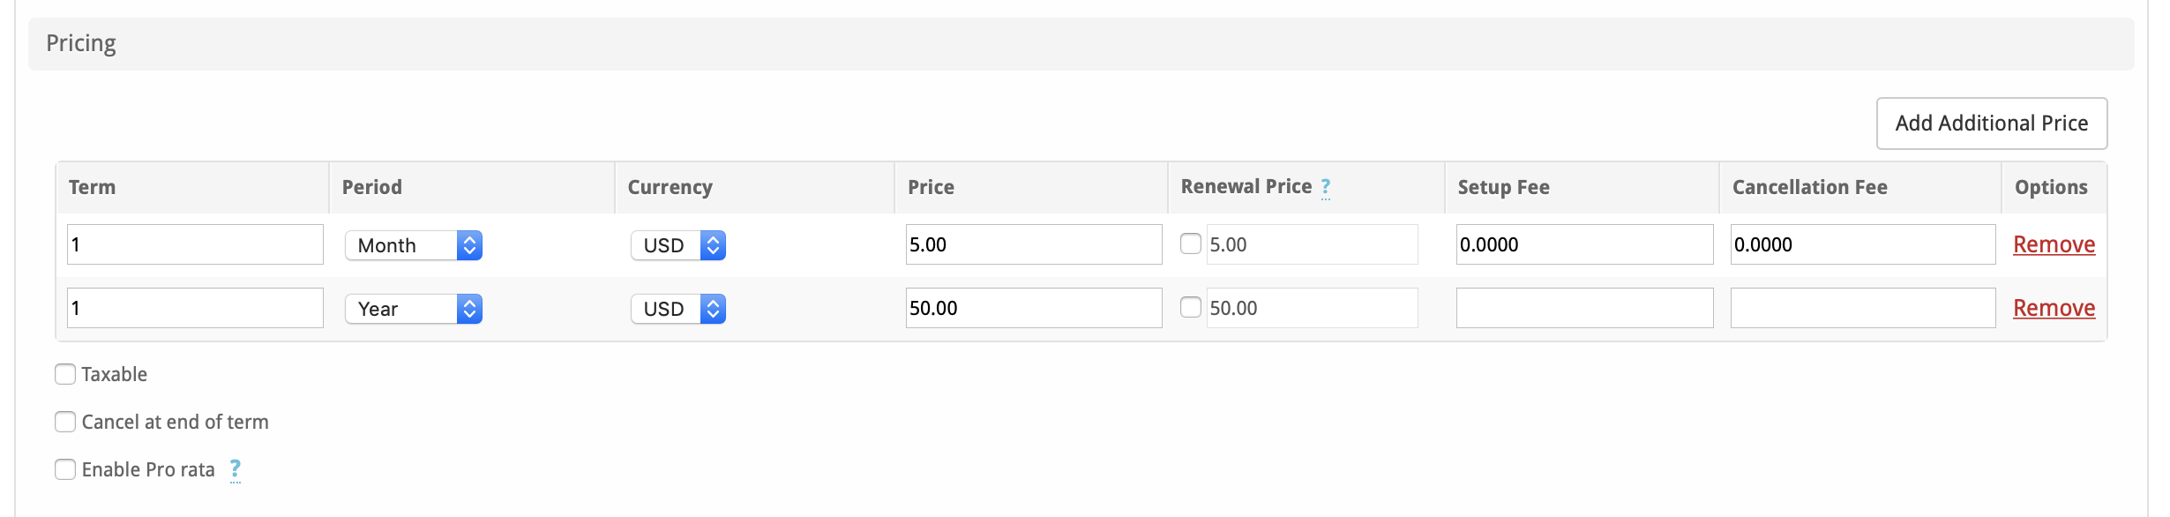Click the Enable Pro rata help icon

[235, 469]
